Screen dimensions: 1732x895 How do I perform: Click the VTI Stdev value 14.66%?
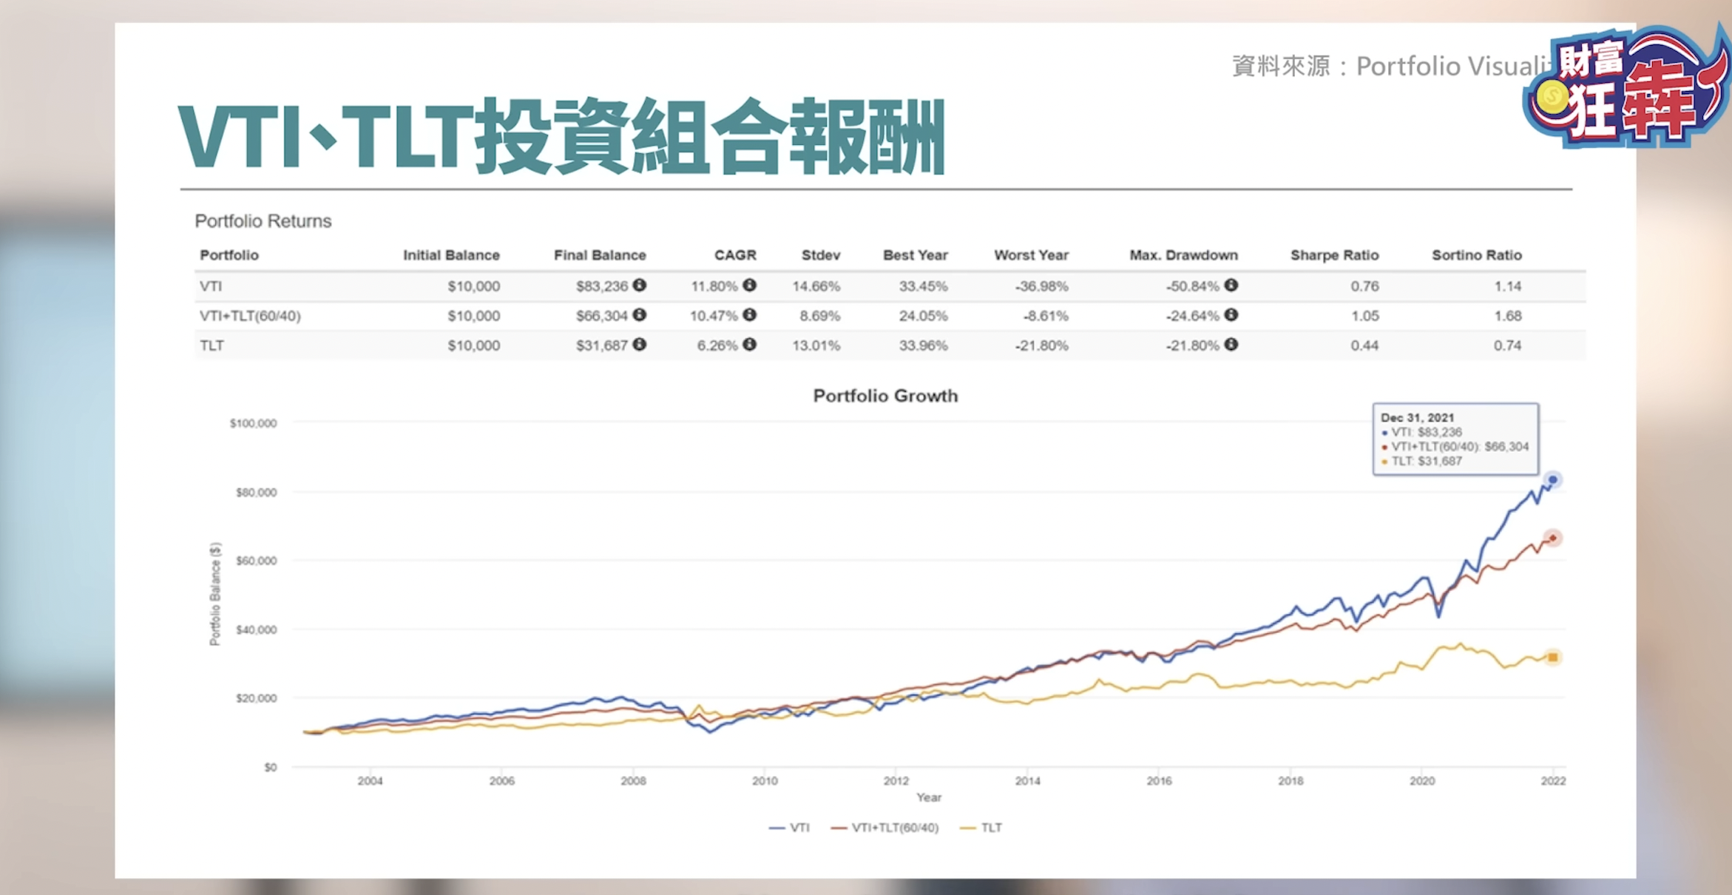coord(816,286)
